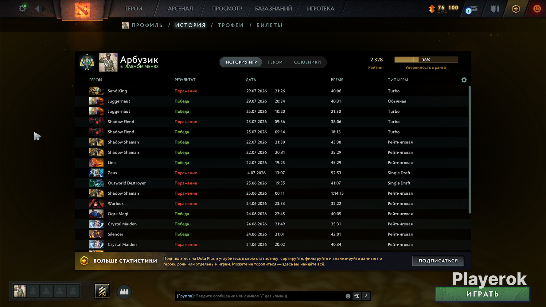Switch to the Герои tab
The width and height of the screenshot is (546, 307).
[275, 62]
